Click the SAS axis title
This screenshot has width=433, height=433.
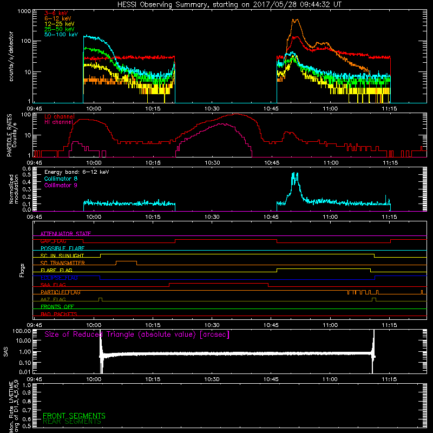pos(5,352)
